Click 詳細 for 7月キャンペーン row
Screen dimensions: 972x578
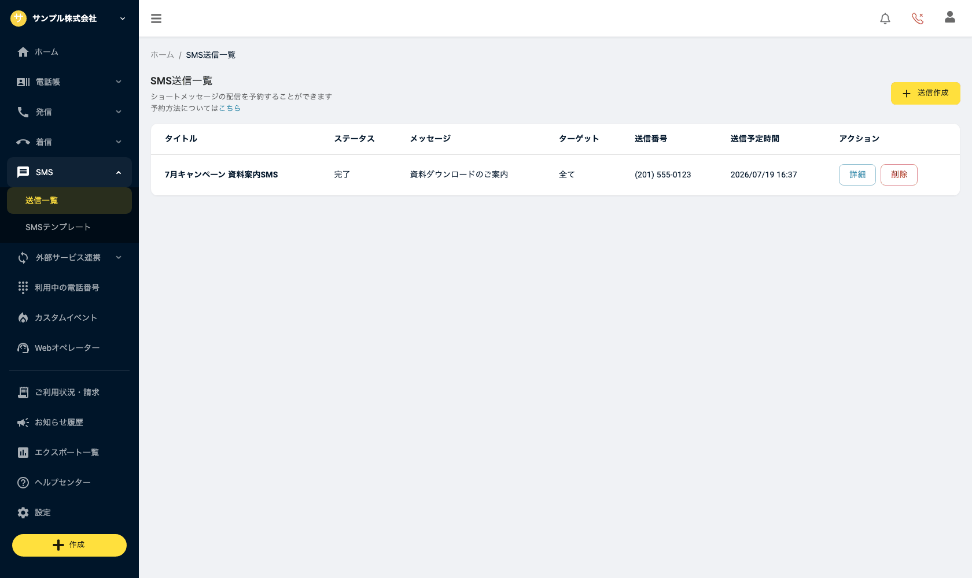click(x=857, y=175)
